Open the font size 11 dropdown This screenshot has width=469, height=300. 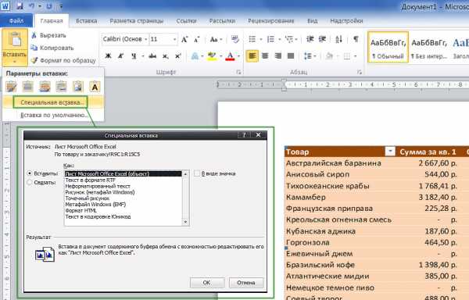[x=174, y=39]
